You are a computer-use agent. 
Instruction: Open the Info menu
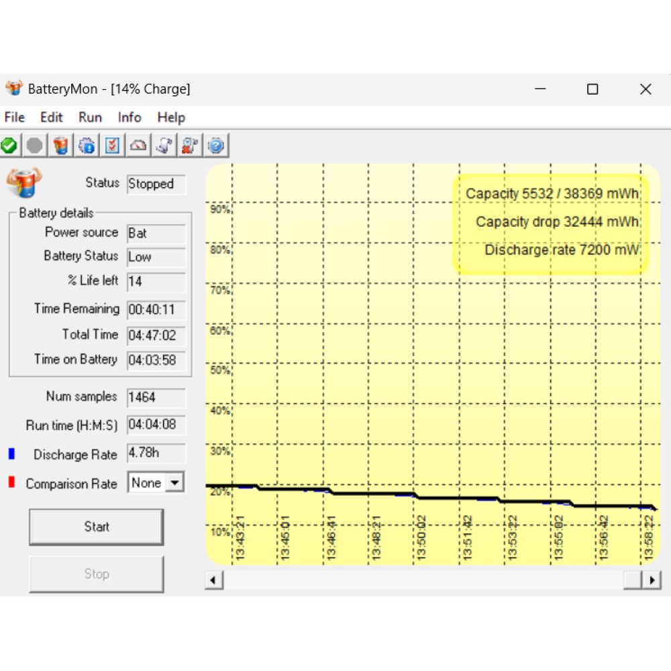(130, 117)
